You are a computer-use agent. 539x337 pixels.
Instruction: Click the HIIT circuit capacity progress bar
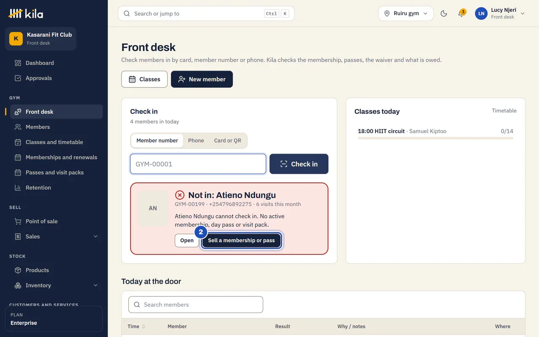point(435,138)
